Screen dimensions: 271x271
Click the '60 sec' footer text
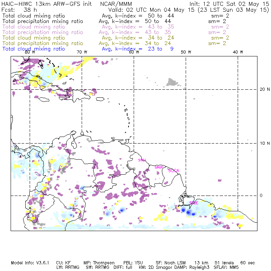coord(248,263)
